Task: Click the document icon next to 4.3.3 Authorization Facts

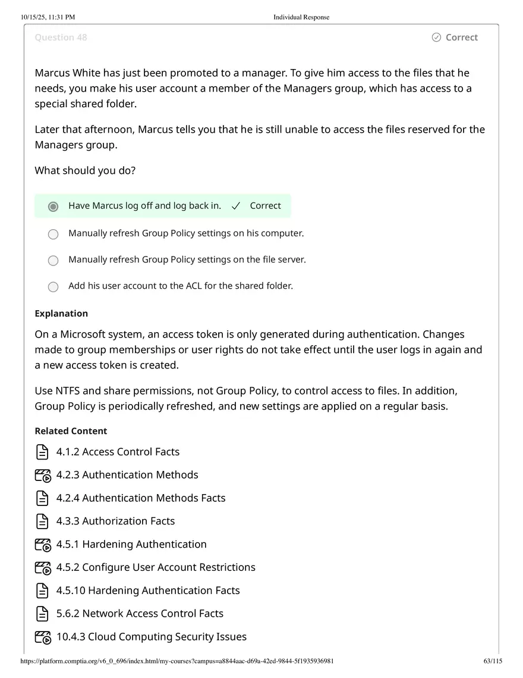Action: 42,521
